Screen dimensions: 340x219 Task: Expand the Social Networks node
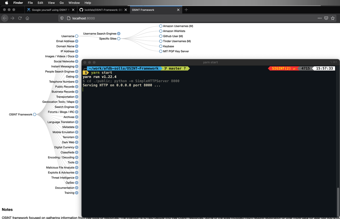pyautogui.click(x=77, y=61)
